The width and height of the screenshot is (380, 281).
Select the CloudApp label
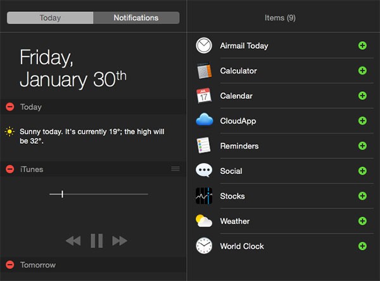(238, 121)
